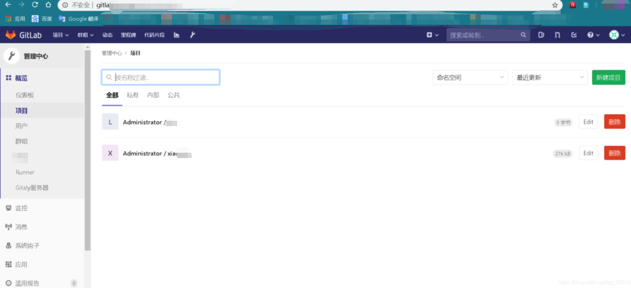631x288 pixels.
Task: Click the 0 字节 size badge
Action: pyautogui.click(x=564, y=123)
